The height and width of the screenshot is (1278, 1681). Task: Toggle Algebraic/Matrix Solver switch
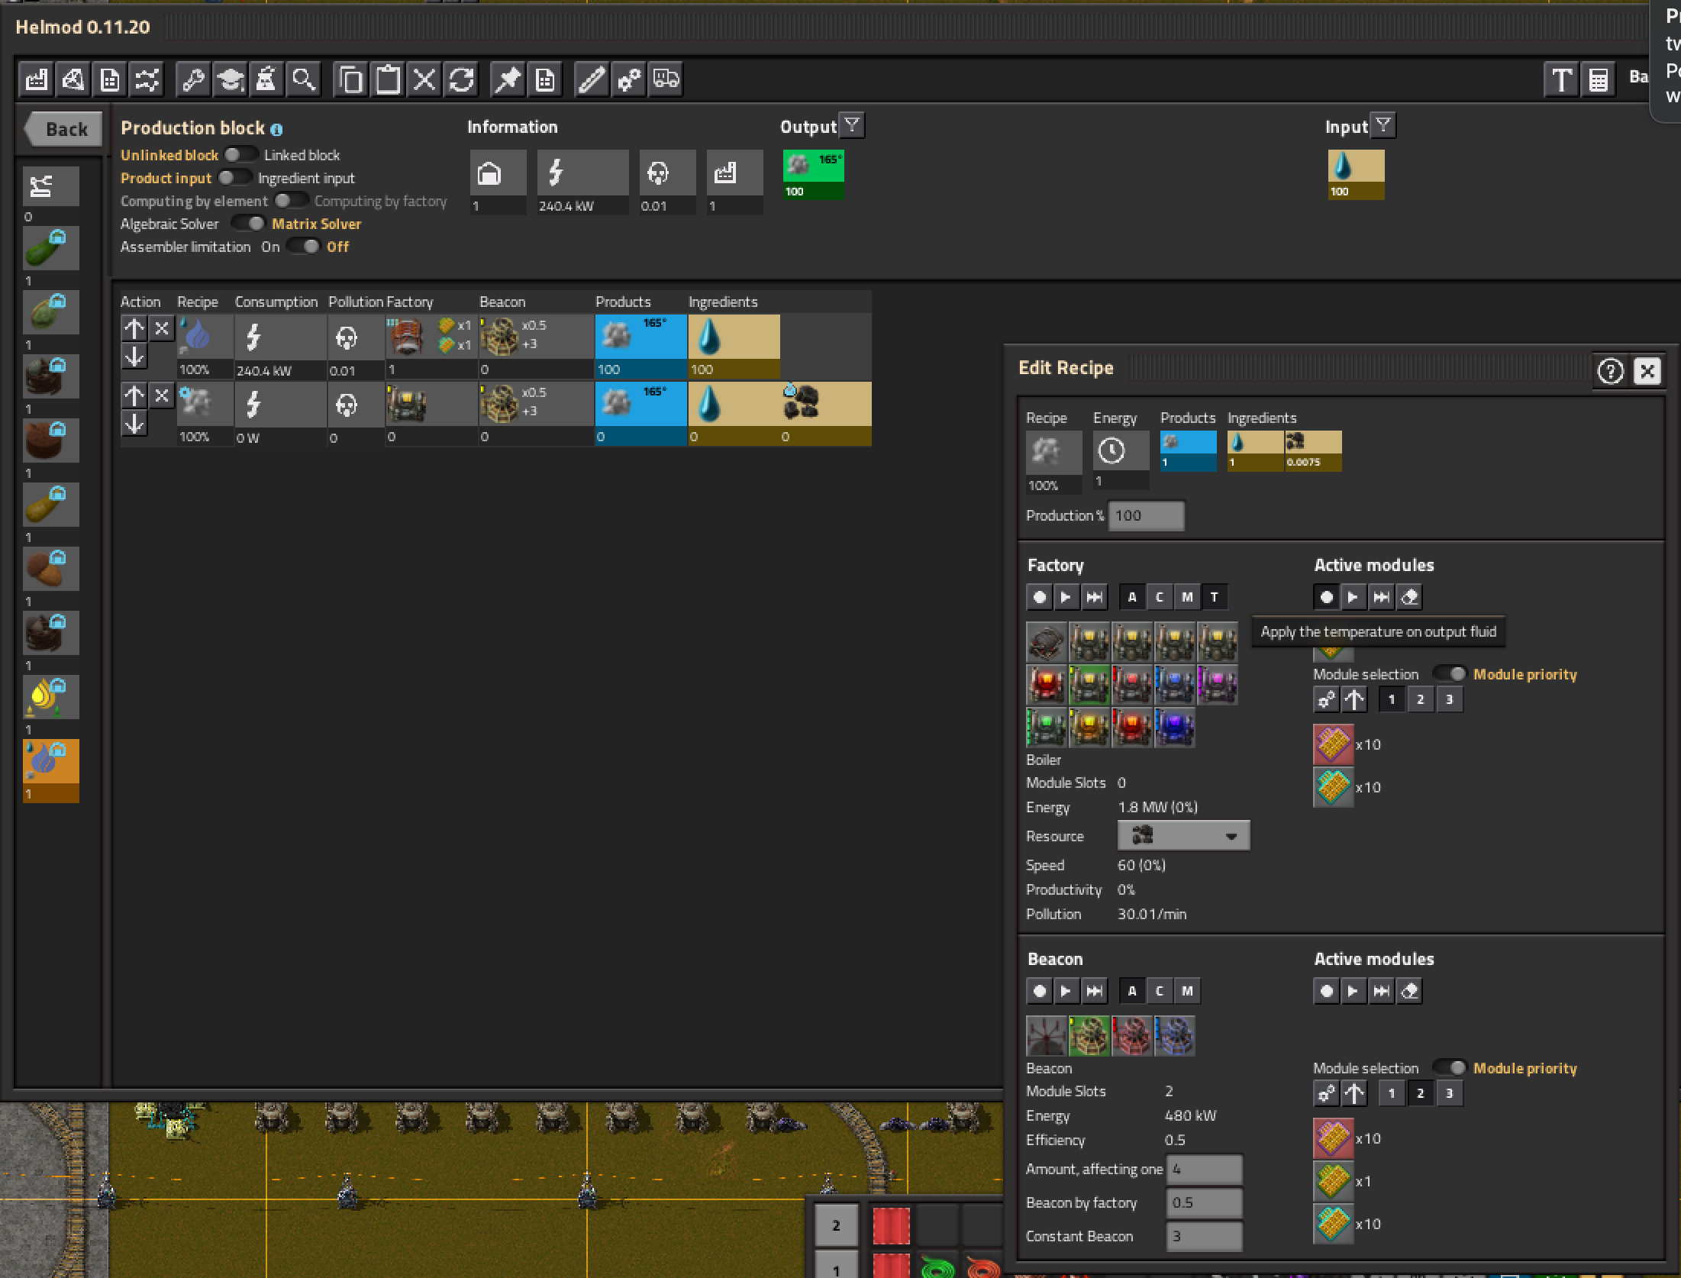click(x=247, y=224)
